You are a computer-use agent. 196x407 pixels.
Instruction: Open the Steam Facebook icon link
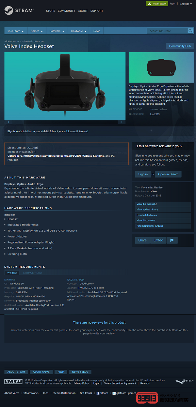coord(98,393)
